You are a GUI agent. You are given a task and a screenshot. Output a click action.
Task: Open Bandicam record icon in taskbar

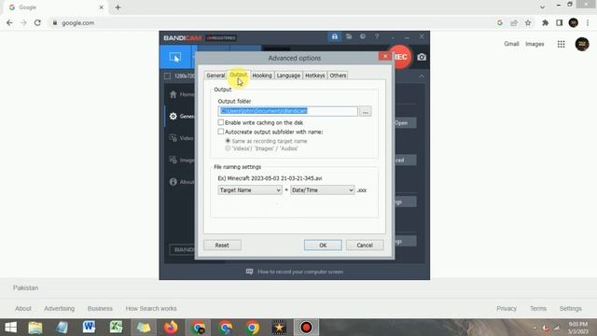click(x=306, y=328)
